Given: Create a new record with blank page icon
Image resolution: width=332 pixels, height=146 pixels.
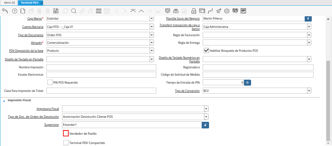Looking at the screenshot, I should [23, 11].
